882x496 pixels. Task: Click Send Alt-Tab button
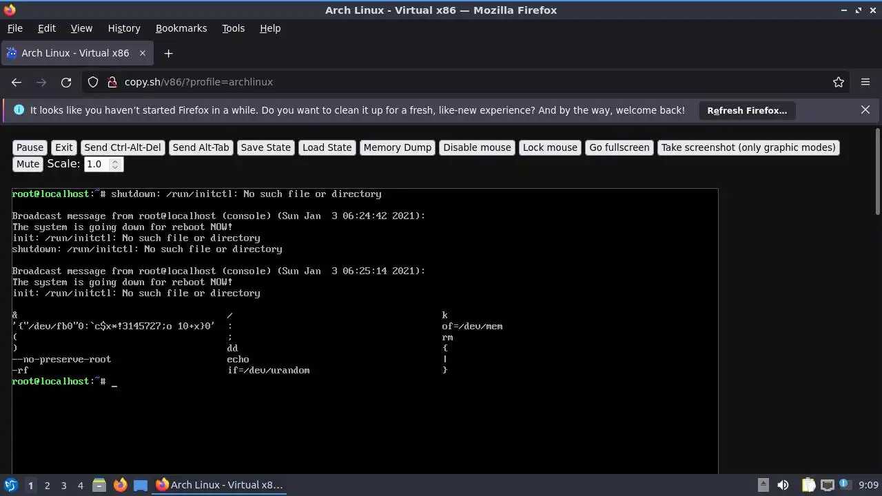[x=201, y=147]
